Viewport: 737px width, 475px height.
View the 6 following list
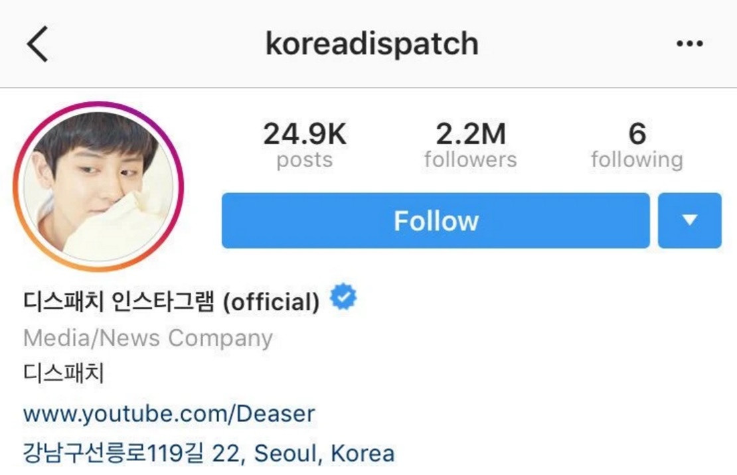(637, 145)
